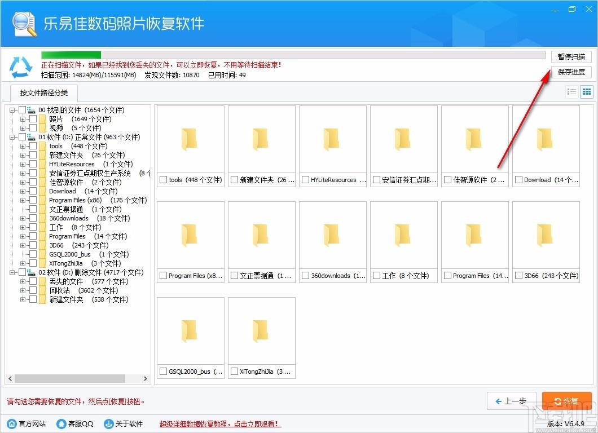The image size is (598, 433).
Task: Expand the Program Files (x86) tree node
Action: pos(23,201)
